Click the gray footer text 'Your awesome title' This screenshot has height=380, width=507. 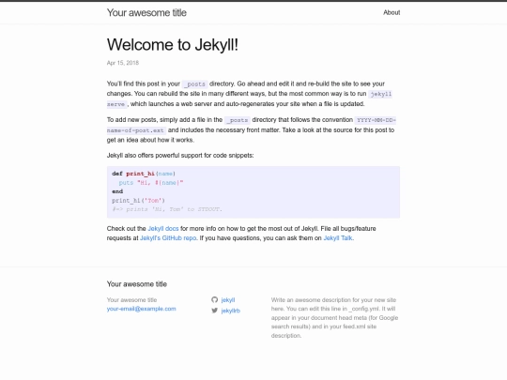coord(132,300)
